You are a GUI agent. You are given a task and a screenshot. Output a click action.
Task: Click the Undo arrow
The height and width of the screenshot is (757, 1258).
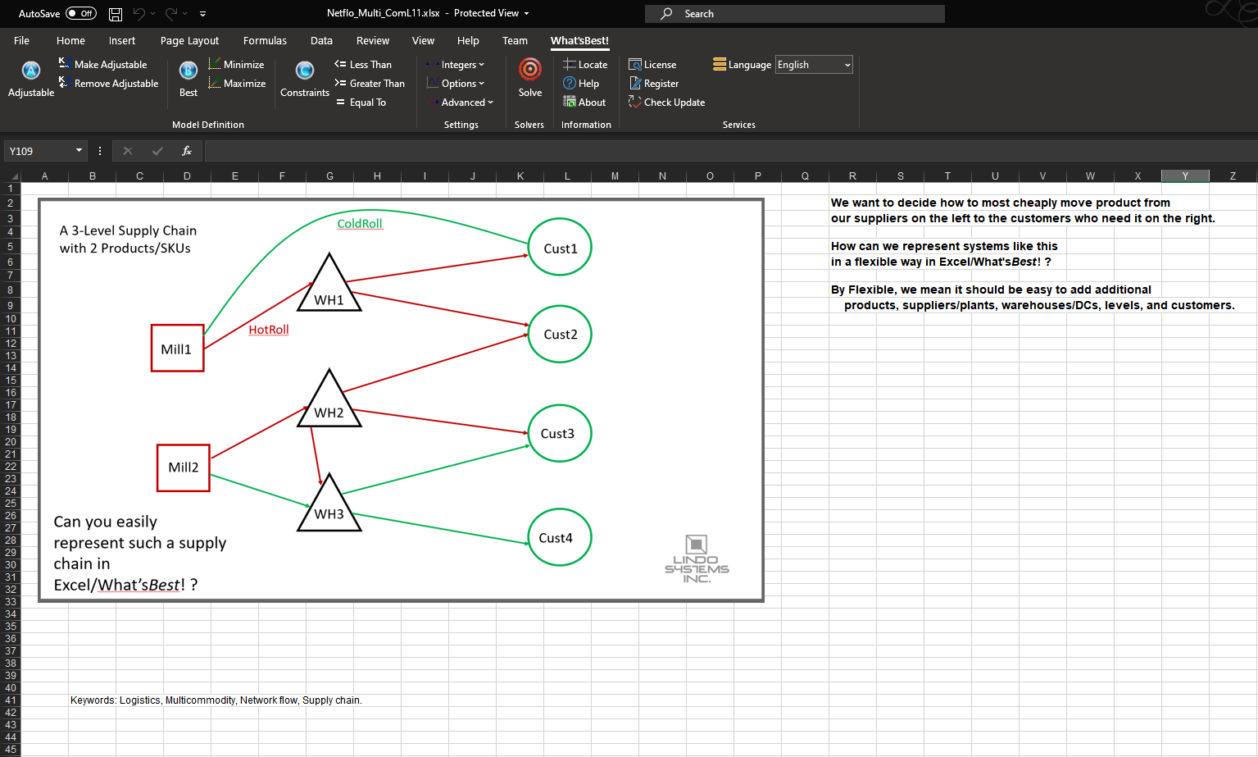[x=139, y=14]
